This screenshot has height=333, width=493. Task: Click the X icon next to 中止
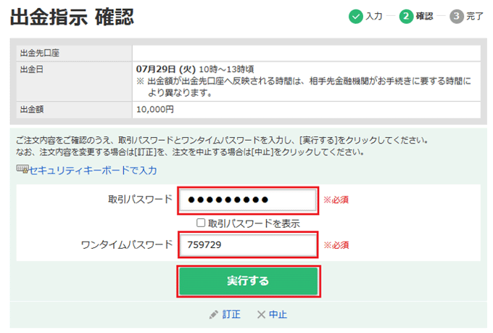click(261, 315)
